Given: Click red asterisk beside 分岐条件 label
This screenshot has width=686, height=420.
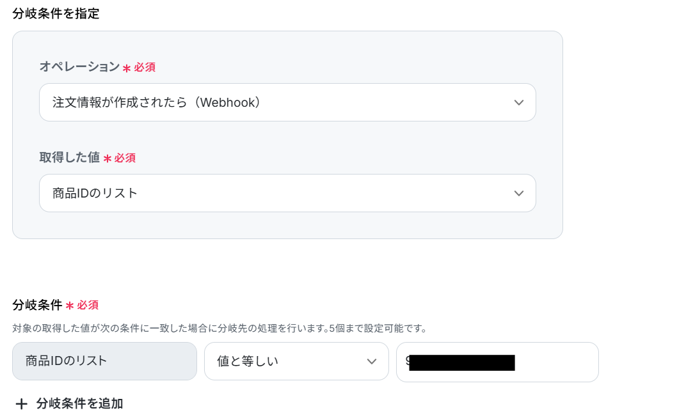Looking at the screenshot, I should click(x=70, y=306).
